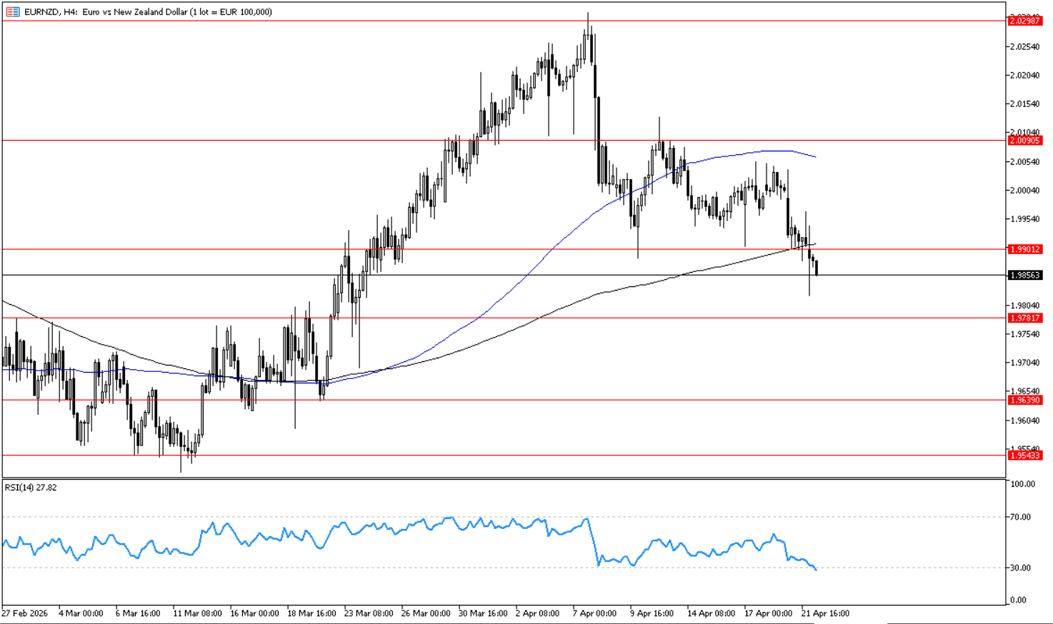Click the latest candlestick on the chart
Screen dimensions: 1053x624
click(817, 268)
